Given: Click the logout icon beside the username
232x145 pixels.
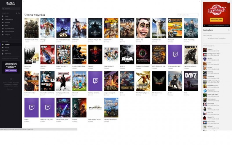Looking at the screenshot, I should [19, 13].
